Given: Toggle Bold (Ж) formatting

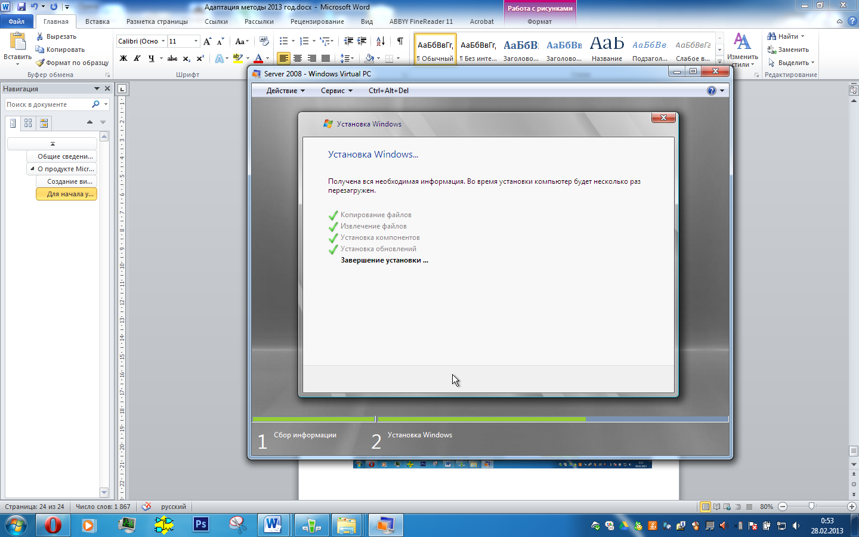Looking at the screenshot, I should click(x=123, y=58).
